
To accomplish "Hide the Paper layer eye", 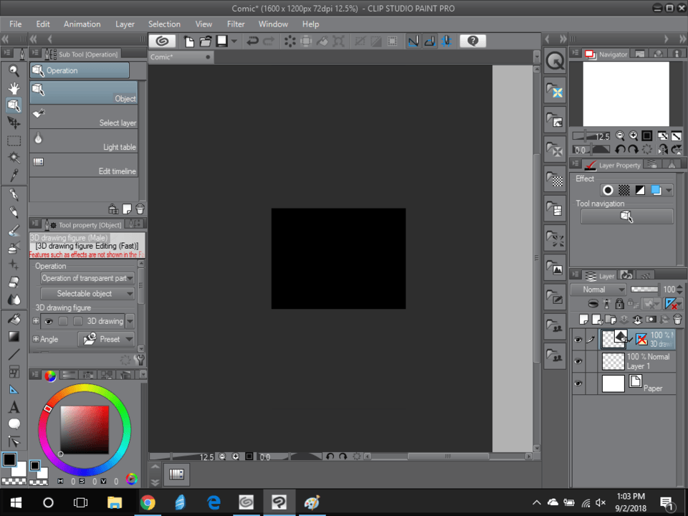I will [578, 383].
